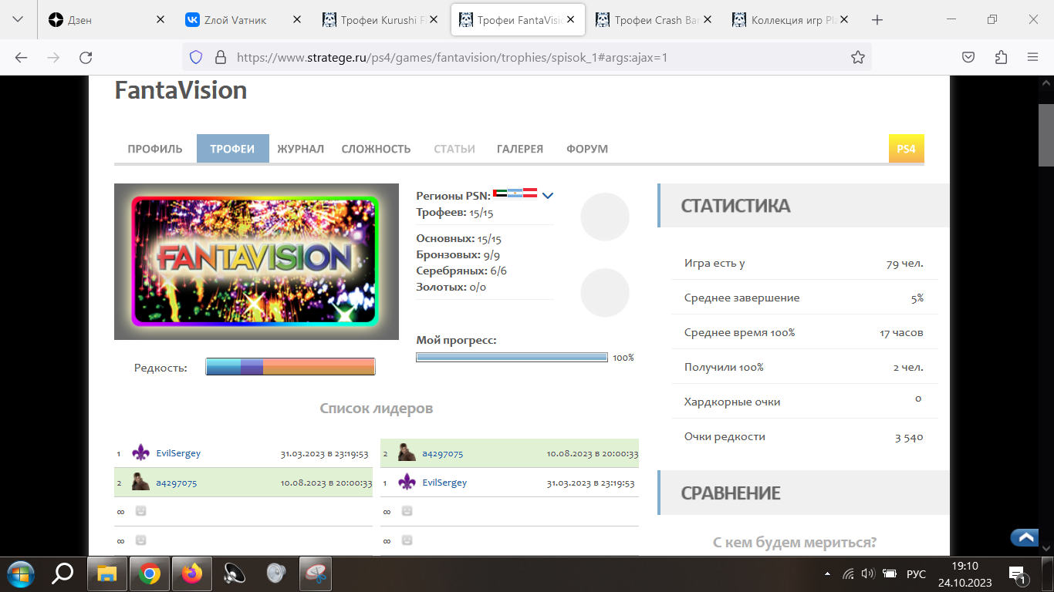Image resolution: width=1054 pixels, height=592 pixels.
Task: Open the Windows Start menu
Action: 21,573
